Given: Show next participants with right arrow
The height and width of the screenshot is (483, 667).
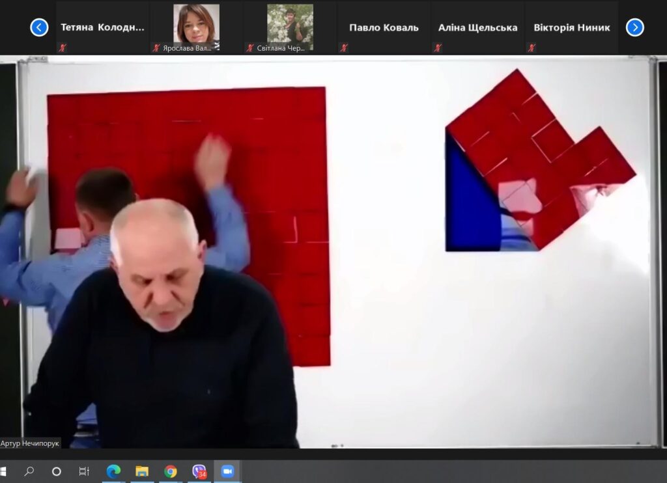Looking at the screenshot, I should [x=634, y=27].
